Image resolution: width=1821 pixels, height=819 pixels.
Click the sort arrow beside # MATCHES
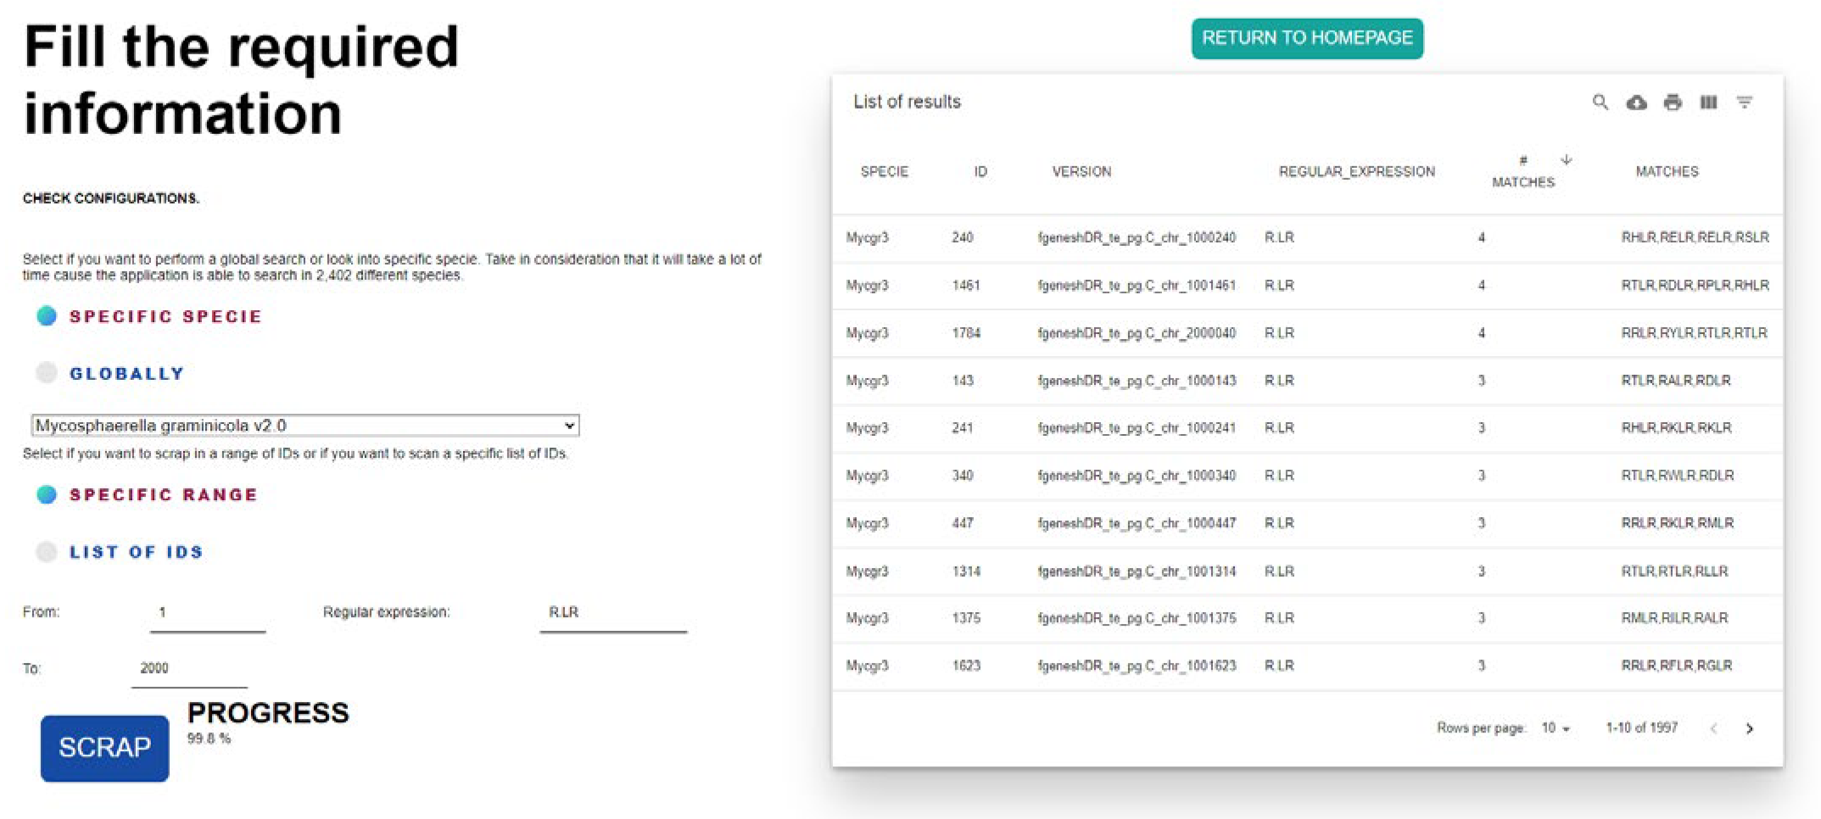click(1566, 159)
